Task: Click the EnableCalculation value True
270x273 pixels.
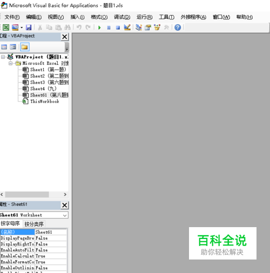Action: 51,256
